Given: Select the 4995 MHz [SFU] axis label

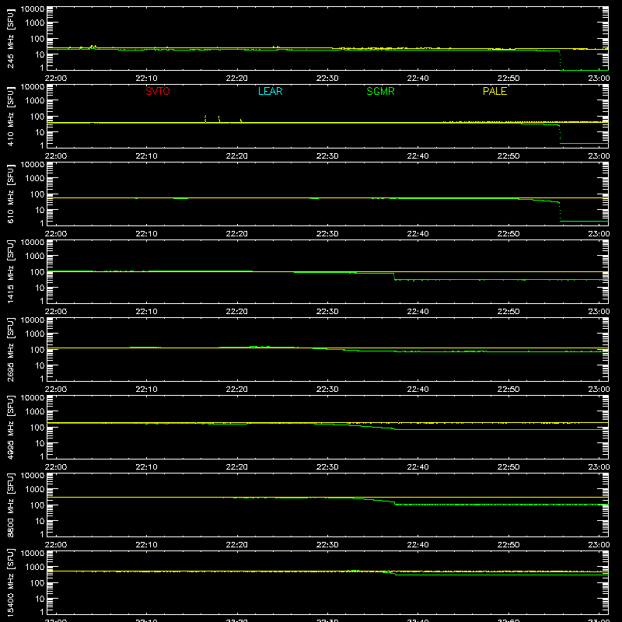Looking at the screenshot, I should pos(10,427).
